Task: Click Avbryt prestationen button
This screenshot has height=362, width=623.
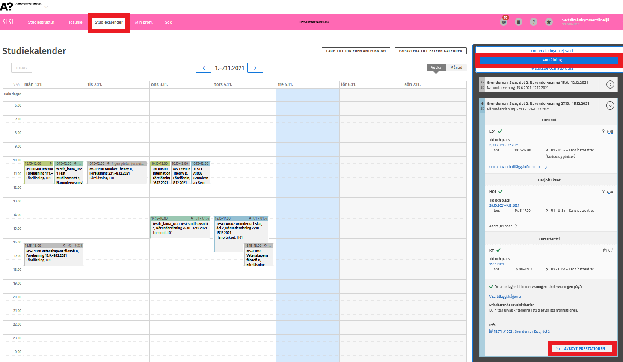Action: point(582,349)
